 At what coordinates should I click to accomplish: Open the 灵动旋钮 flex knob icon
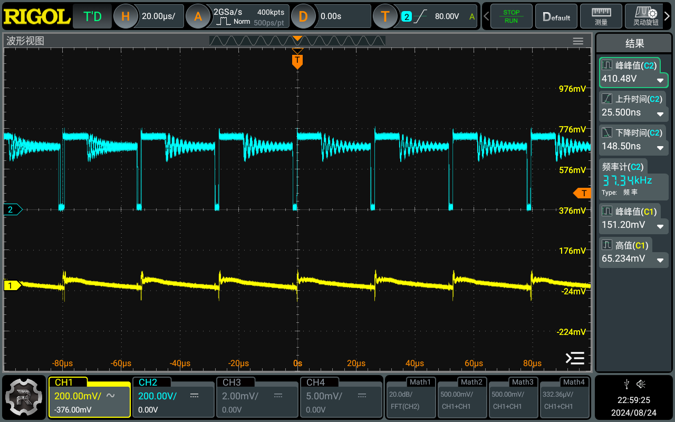tap(645, 16)
